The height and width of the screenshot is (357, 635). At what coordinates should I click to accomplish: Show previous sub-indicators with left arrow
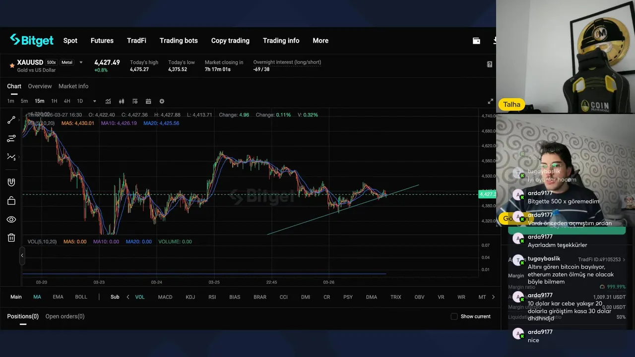pos(128,297)
